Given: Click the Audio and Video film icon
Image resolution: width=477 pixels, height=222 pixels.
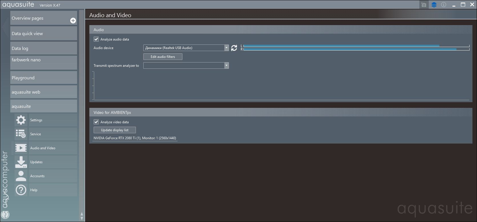Looking at the screenshot, I should (x=21, y=148).
